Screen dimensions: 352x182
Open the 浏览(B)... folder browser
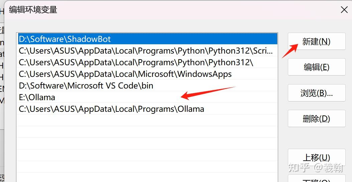coord(317,93)
